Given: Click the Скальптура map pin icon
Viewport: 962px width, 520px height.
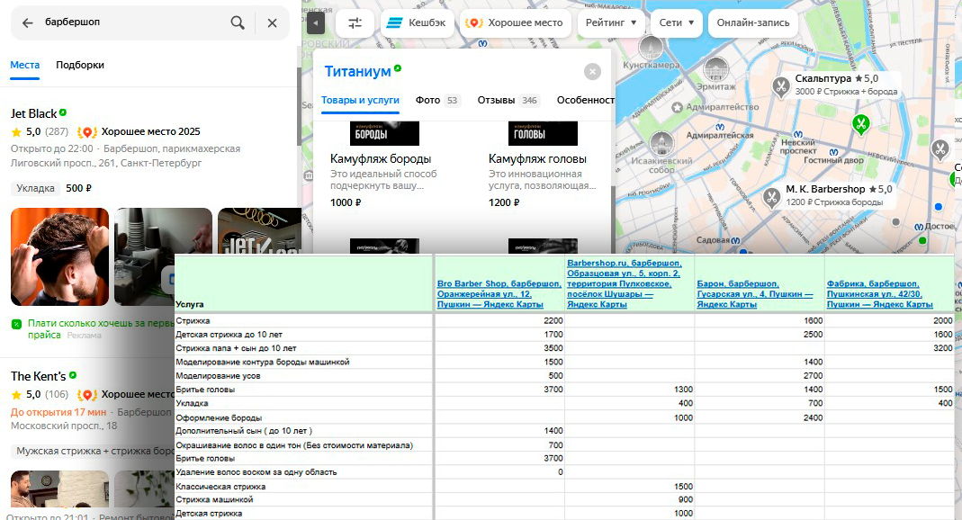Looking at the screenshot, I should [x=781, y=85].
